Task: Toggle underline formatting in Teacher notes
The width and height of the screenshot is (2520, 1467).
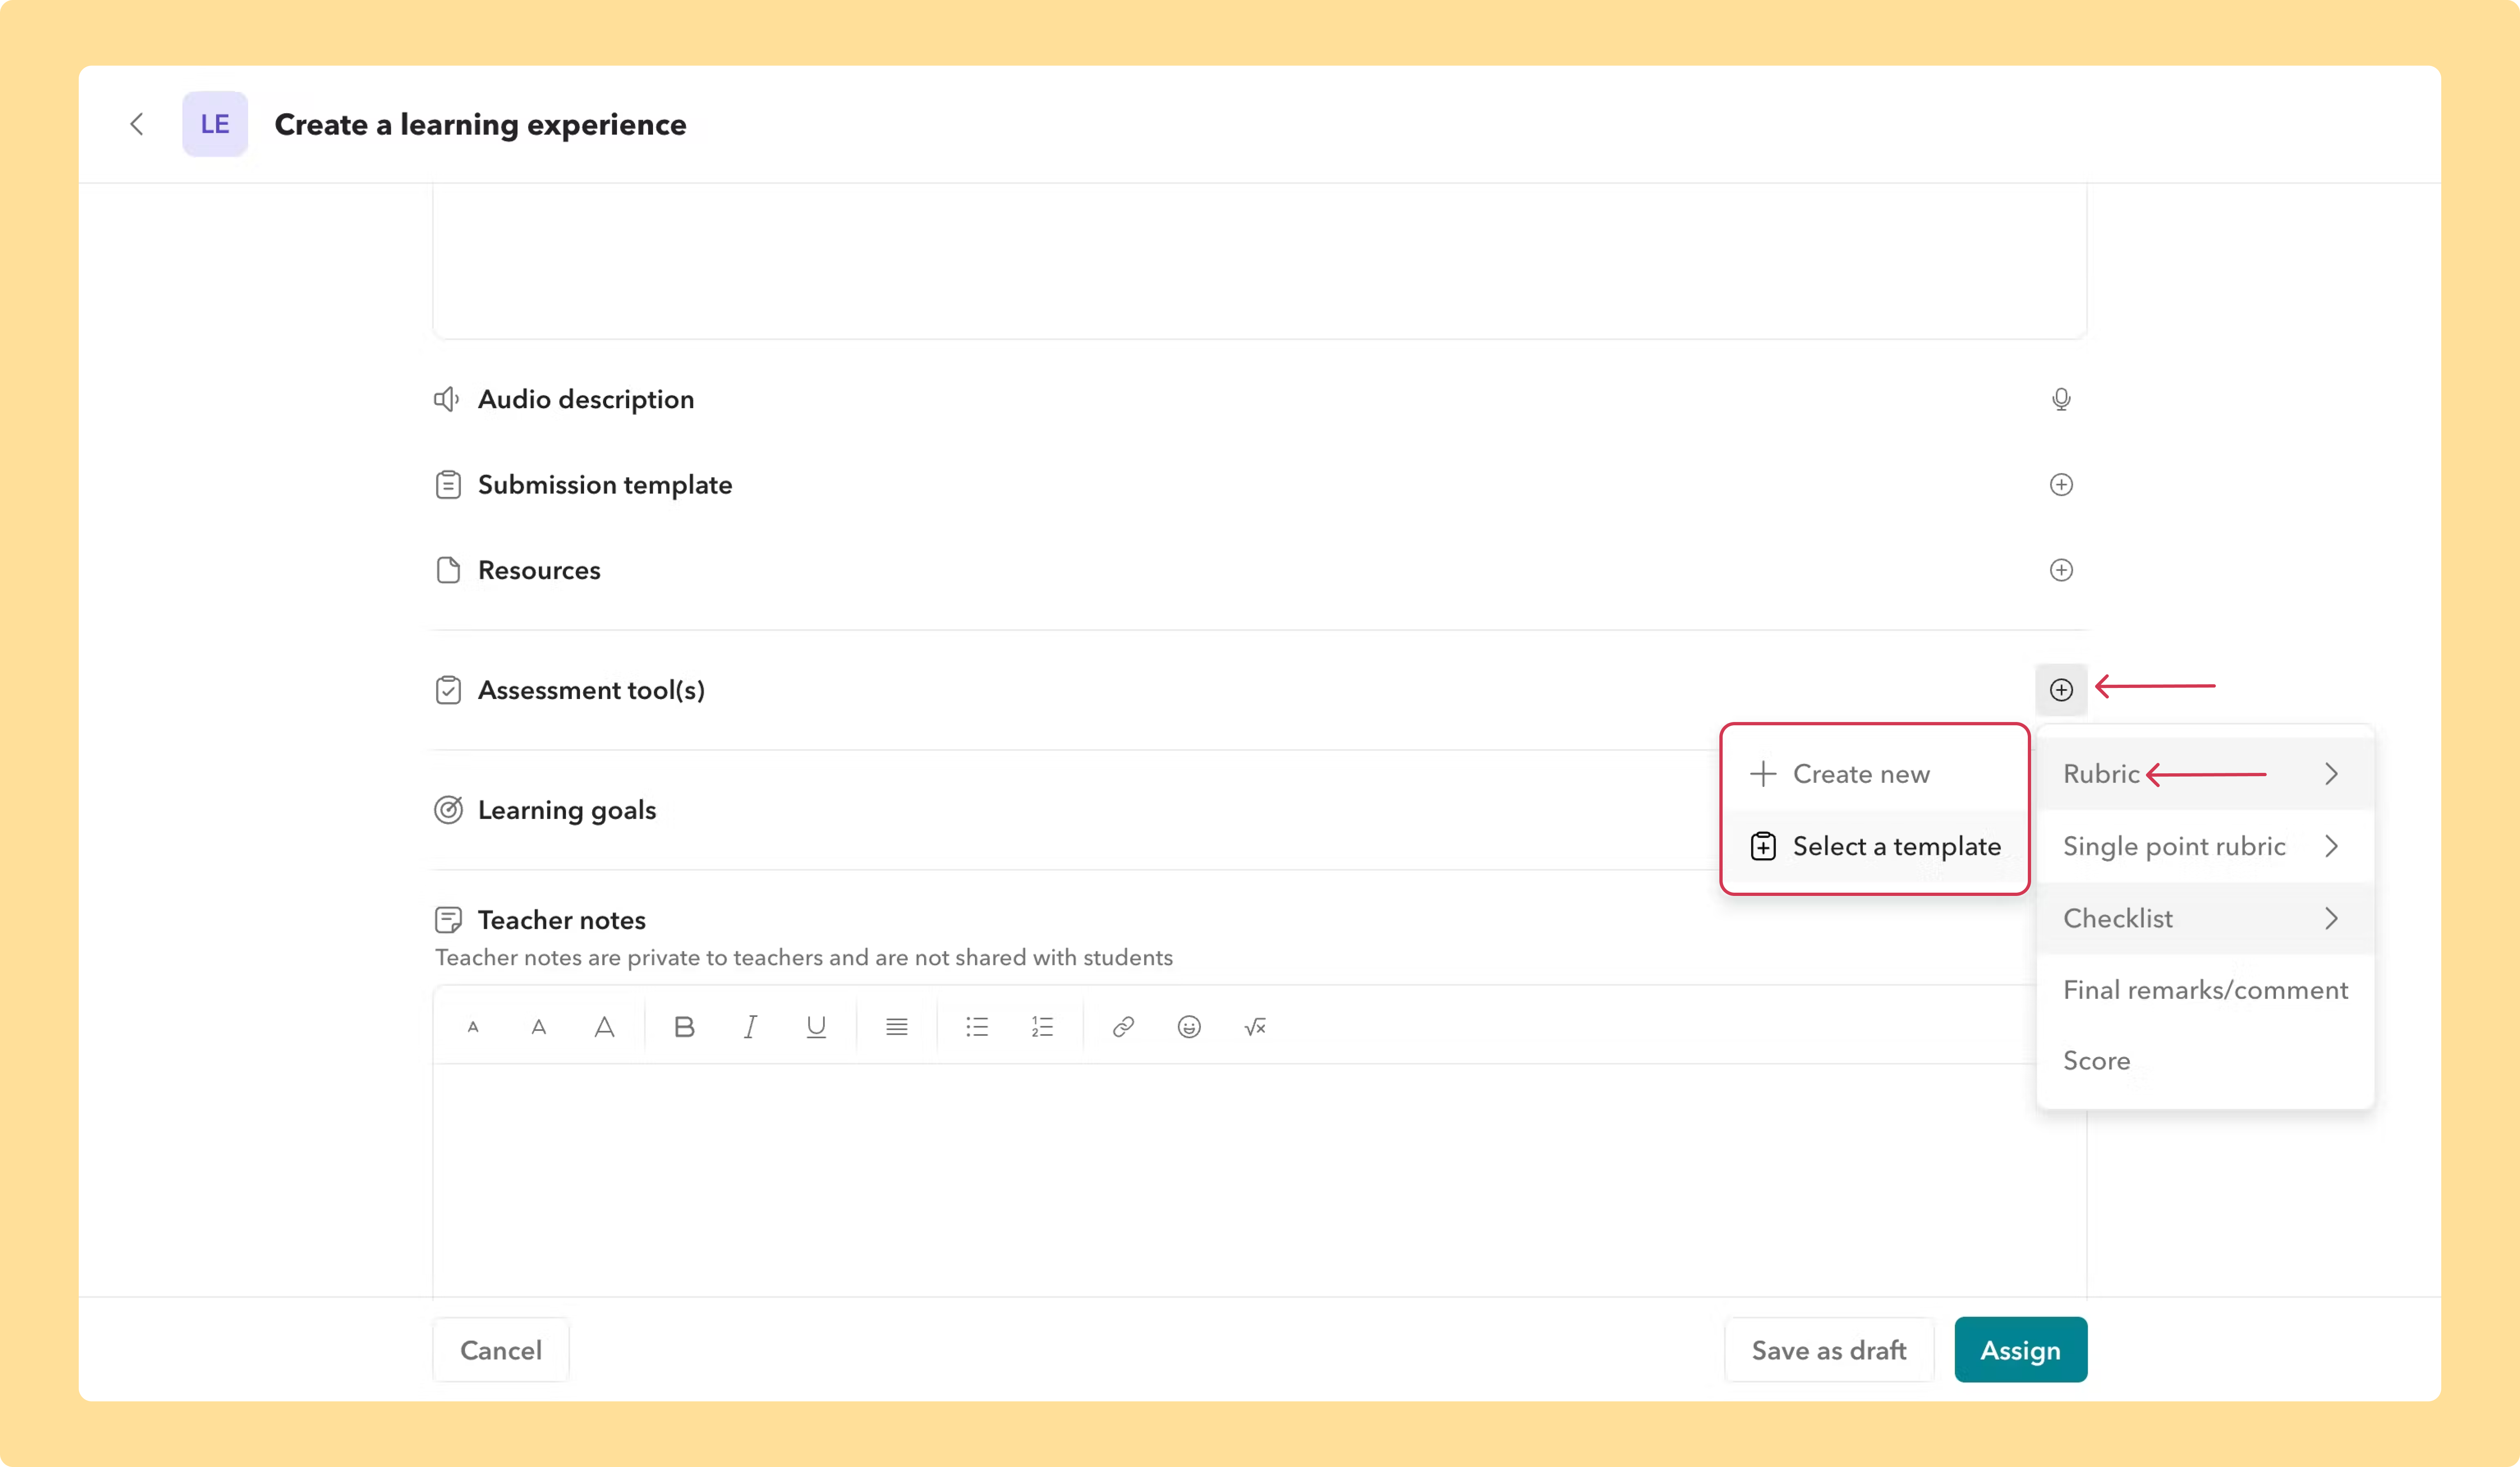Action: coord(816,1027)
